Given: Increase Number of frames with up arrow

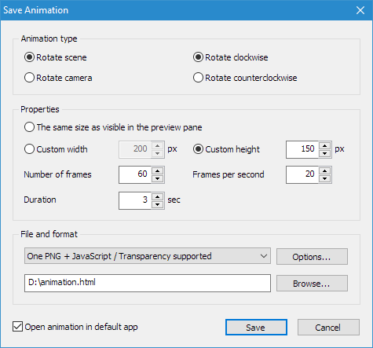Looking at the screenshot, I should tap(157, 171).
